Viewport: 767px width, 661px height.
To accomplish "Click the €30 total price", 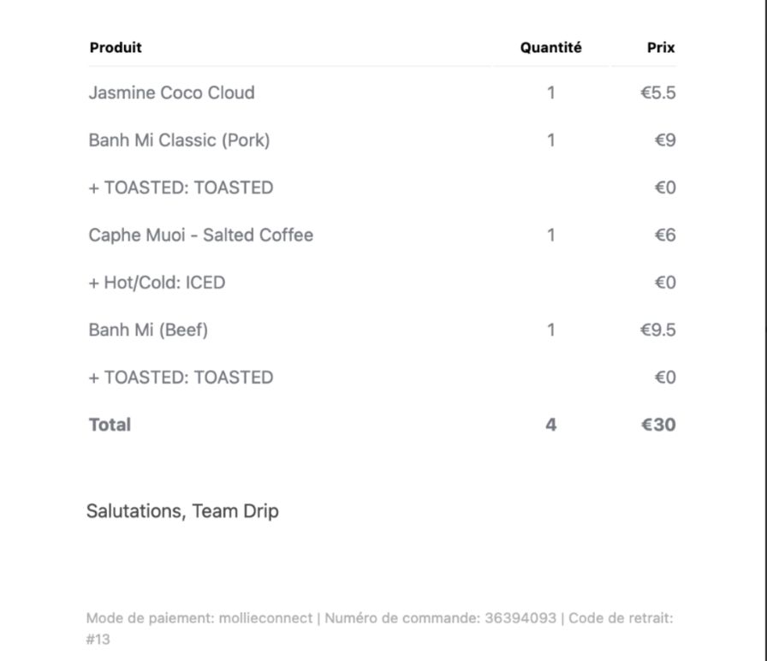I will 658,425.
